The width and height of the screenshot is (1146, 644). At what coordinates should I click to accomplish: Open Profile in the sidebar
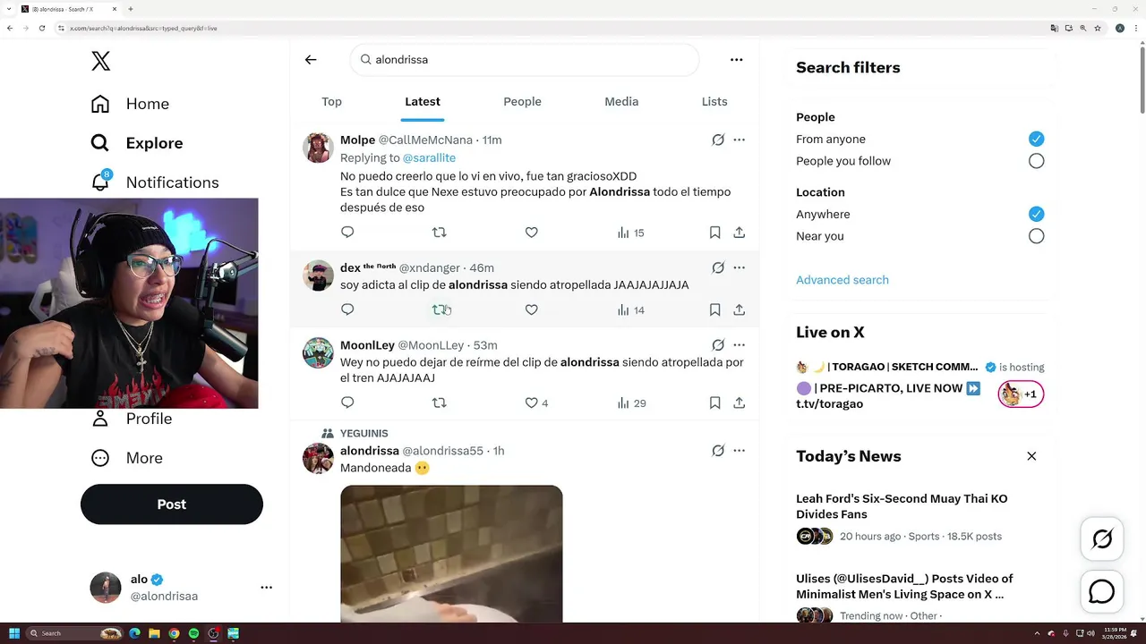[133, 419]
